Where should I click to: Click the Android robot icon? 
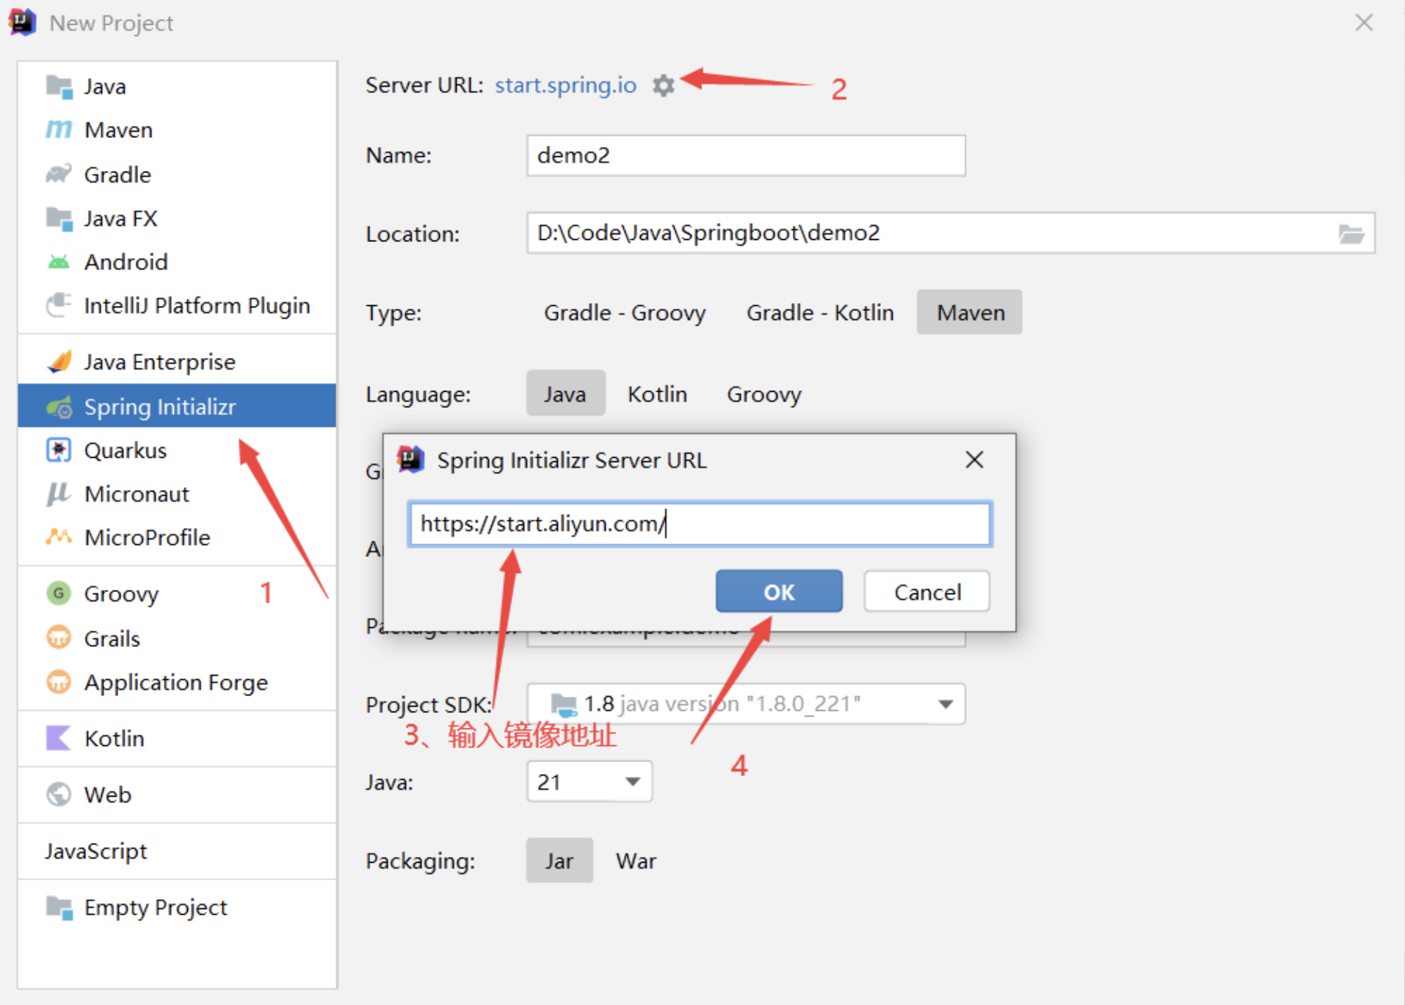pos(59,262)
